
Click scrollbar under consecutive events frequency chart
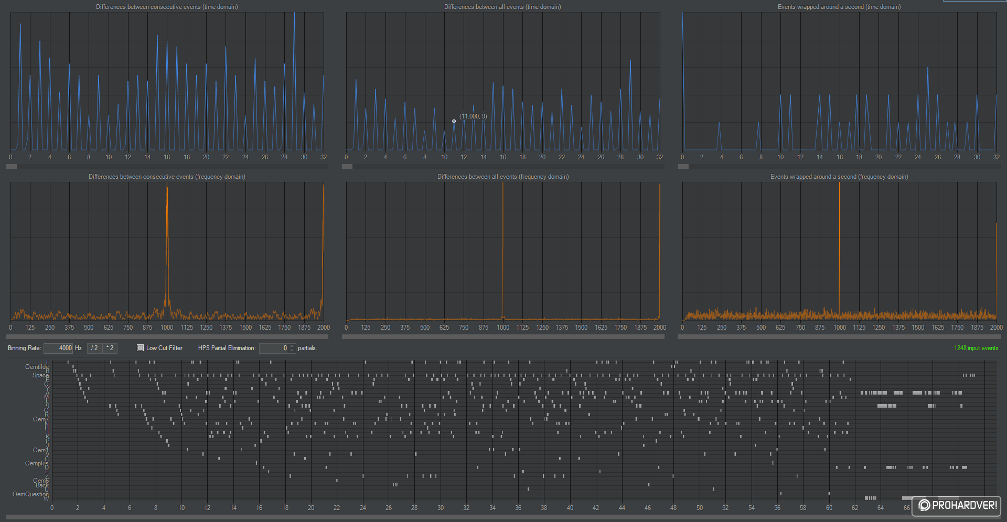pyautogui.click(x=167, y=337)
